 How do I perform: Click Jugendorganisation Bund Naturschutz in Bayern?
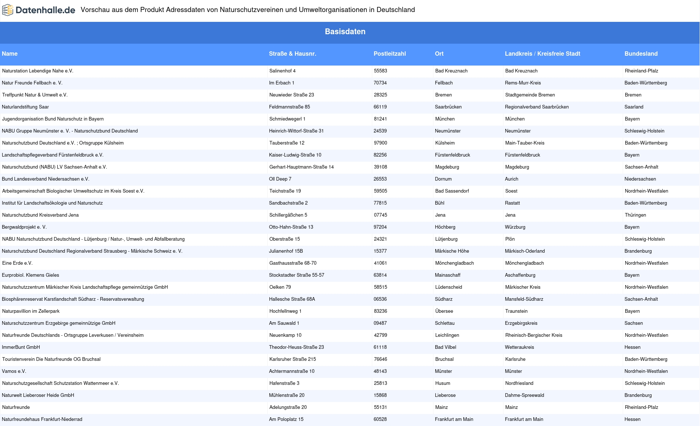(x=53, y=119)
